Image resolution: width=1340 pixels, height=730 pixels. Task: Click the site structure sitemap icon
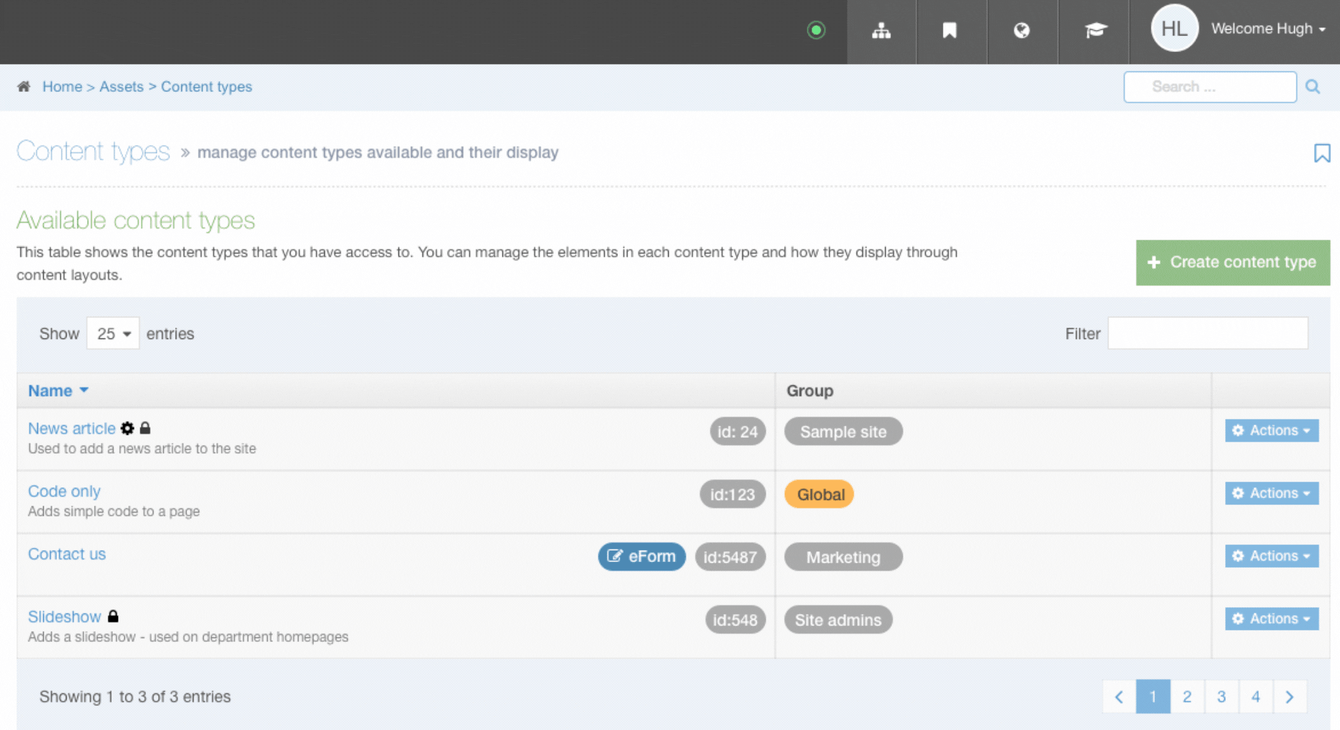[881, 30]
